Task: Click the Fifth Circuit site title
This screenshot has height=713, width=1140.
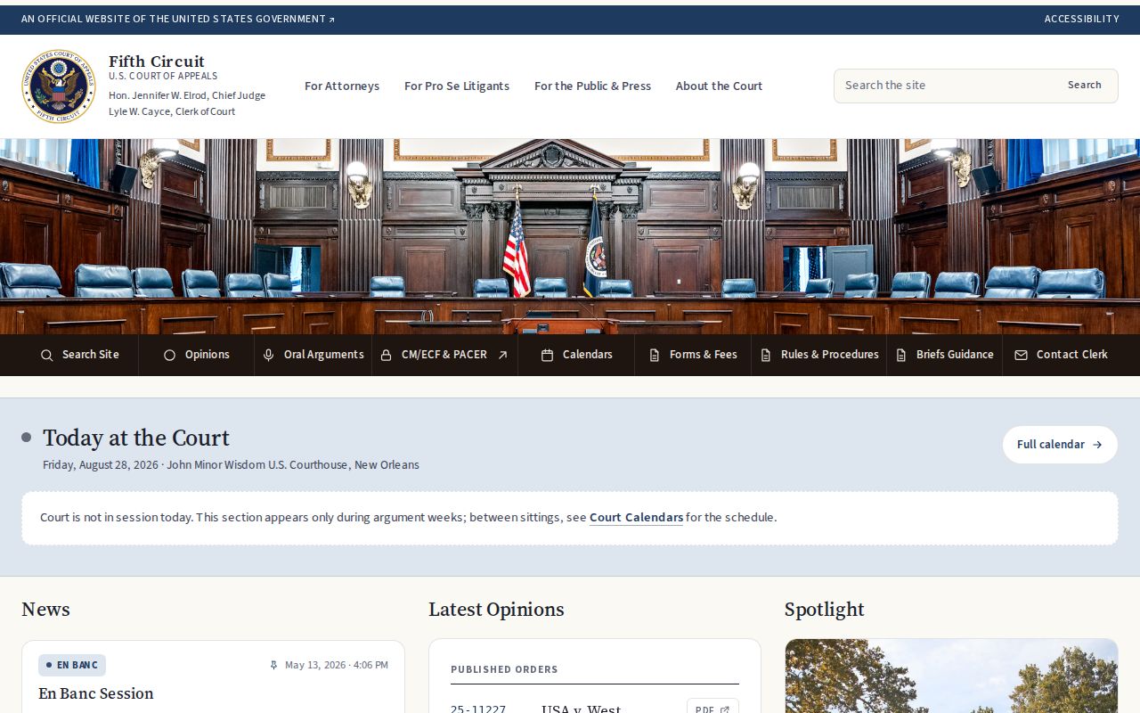Action: 157,61
